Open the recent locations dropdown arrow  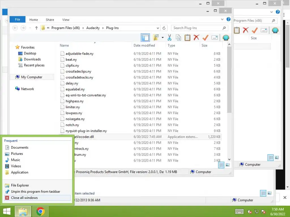point(30,28)
